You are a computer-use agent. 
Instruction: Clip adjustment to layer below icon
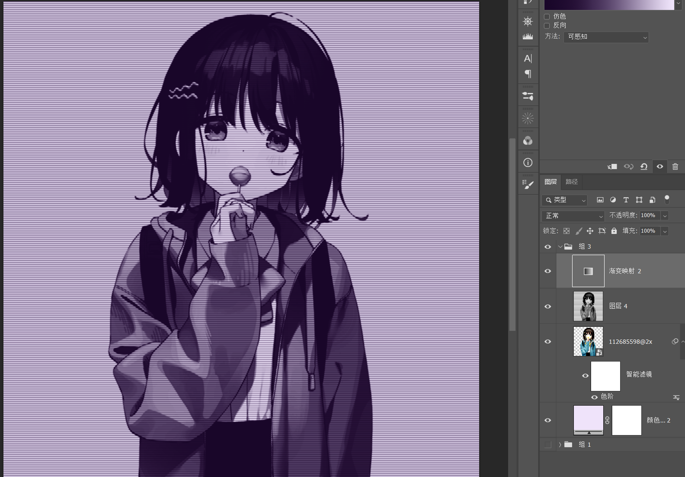point(612,166)
